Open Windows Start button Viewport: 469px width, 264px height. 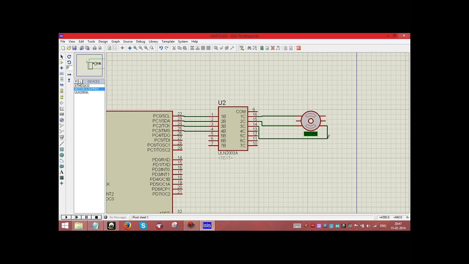(65, 225)
